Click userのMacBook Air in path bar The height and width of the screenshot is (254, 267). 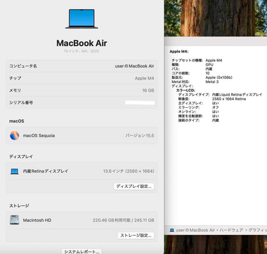pyautogui.click(x=195, y=230)
